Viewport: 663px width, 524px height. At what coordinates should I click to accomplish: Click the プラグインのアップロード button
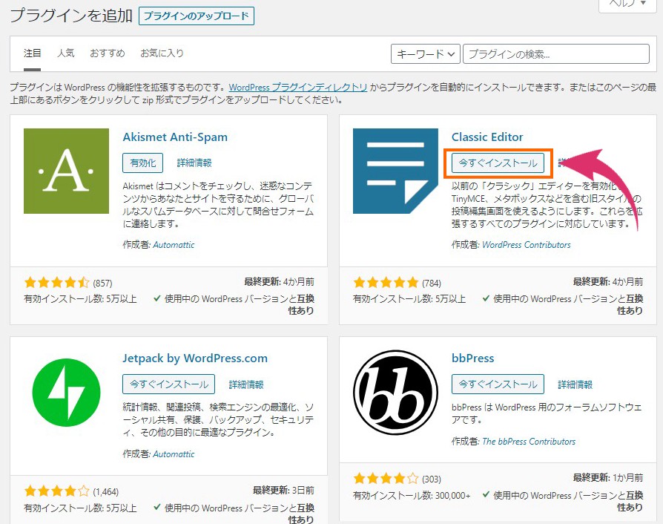tap(197, 16)
